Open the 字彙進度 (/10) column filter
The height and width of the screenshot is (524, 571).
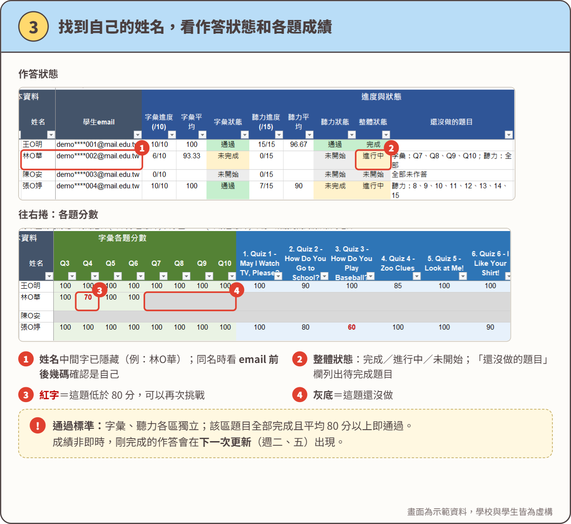[x=172, y=135]
